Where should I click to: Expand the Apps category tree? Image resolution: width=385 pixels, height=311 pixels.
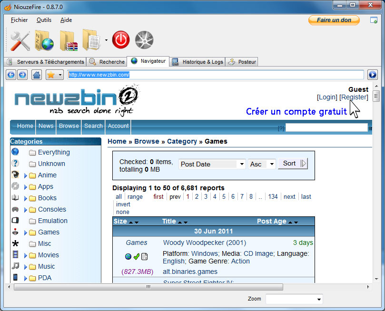click(x=26, y=187)
